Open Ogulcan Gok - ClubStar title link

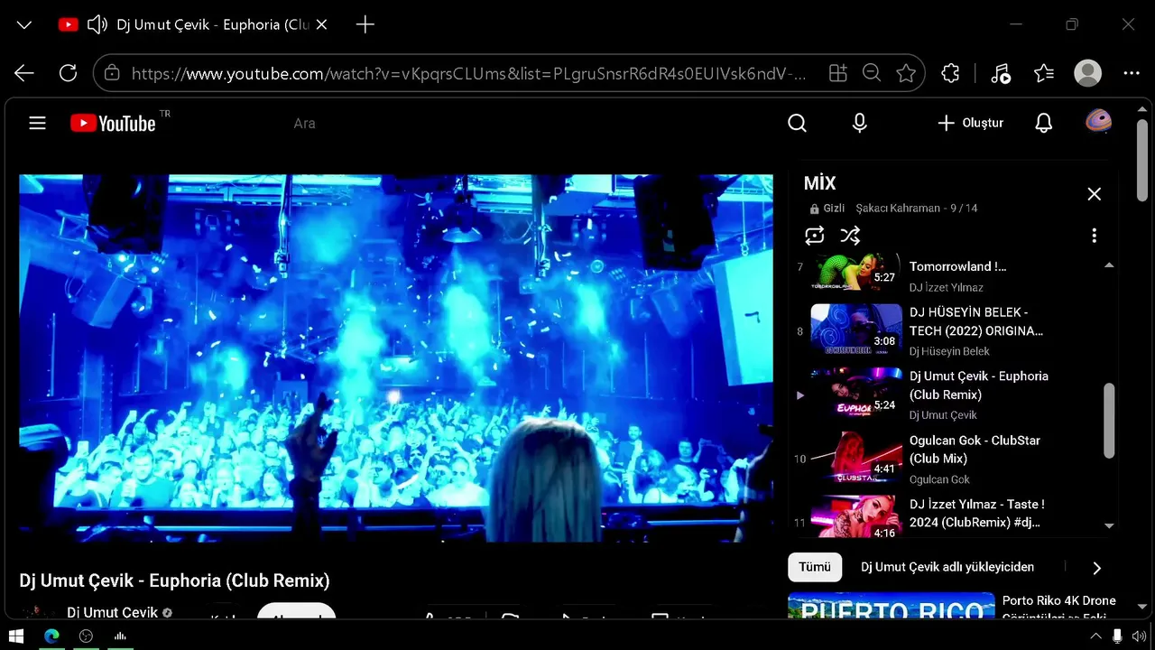click(975, 450)
